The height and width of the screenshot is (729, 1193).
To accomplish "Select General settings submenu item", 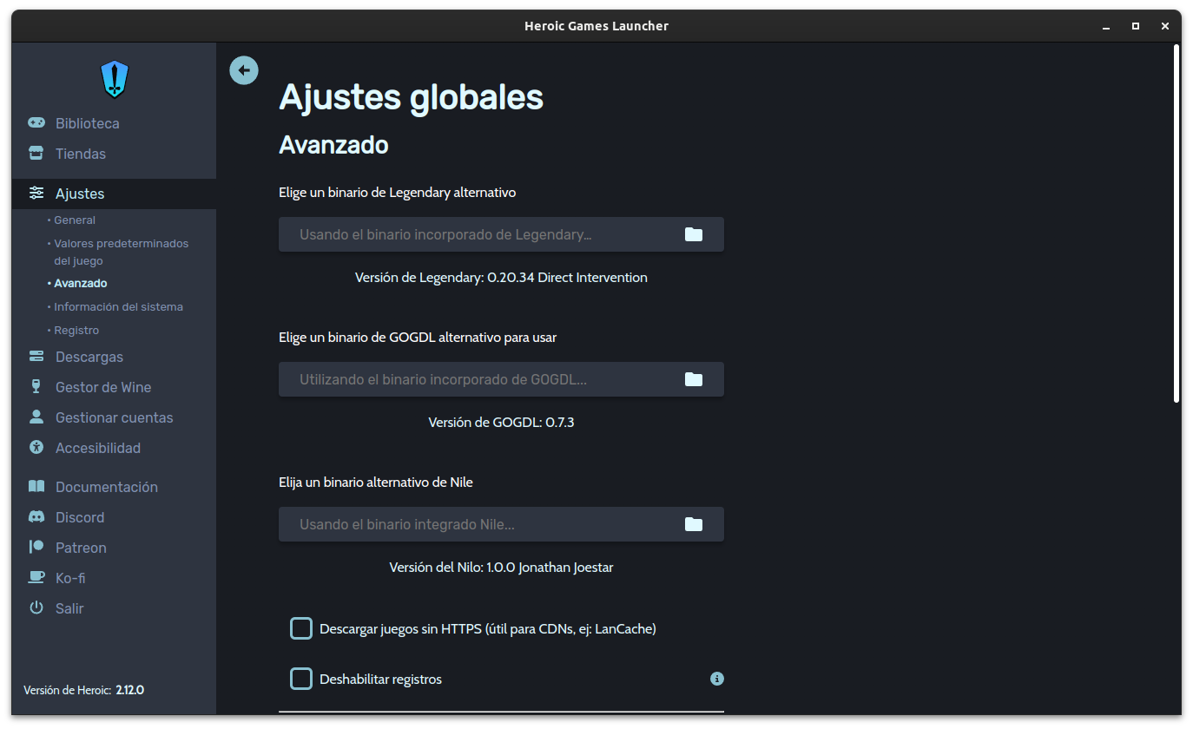I will click(75, 220).
